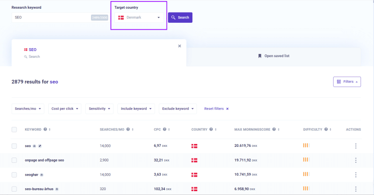Click the 20.619,76 DKK morningscore value

pyautogui.click(x=245, y=146)
